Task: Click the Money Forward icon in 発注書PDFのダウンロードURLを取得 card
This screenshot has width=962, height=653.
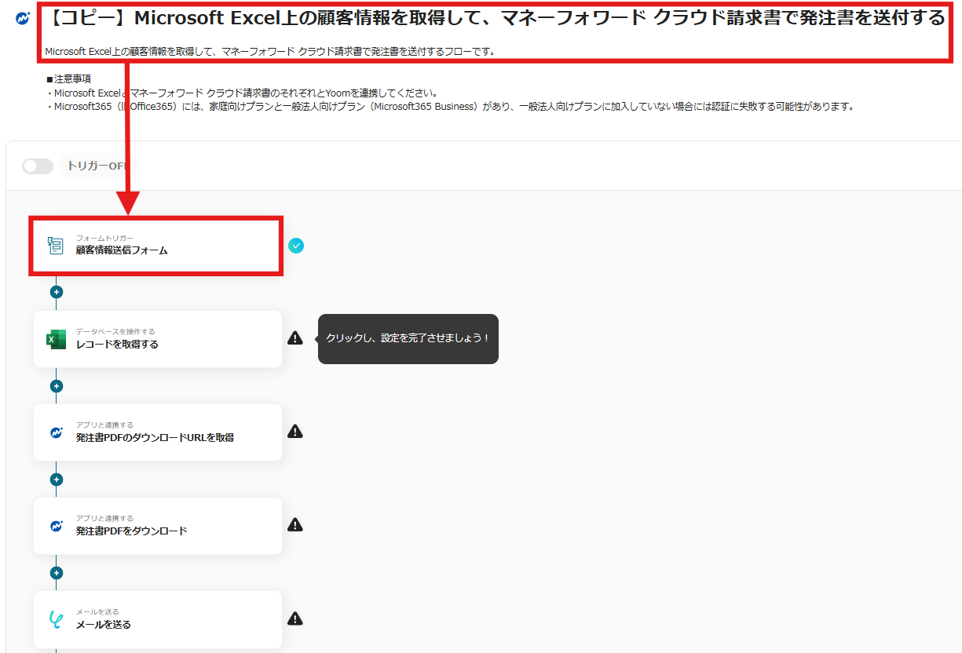Action: coord(56,432)
